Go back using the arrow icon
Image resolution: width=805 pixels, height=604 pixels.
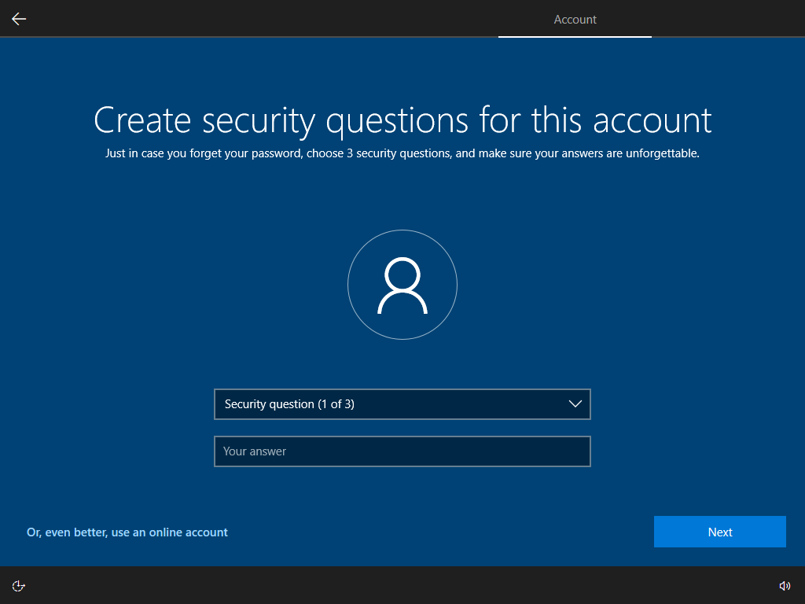[19, 19]
